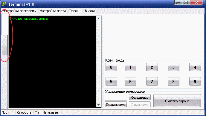Open the Настройка программы menu

[19, 11]
